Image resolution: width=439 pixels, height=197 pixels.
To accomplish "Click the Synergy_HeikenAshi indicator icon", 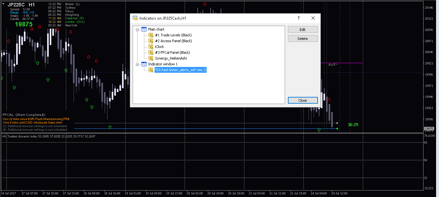I will (x=151, y=58).
